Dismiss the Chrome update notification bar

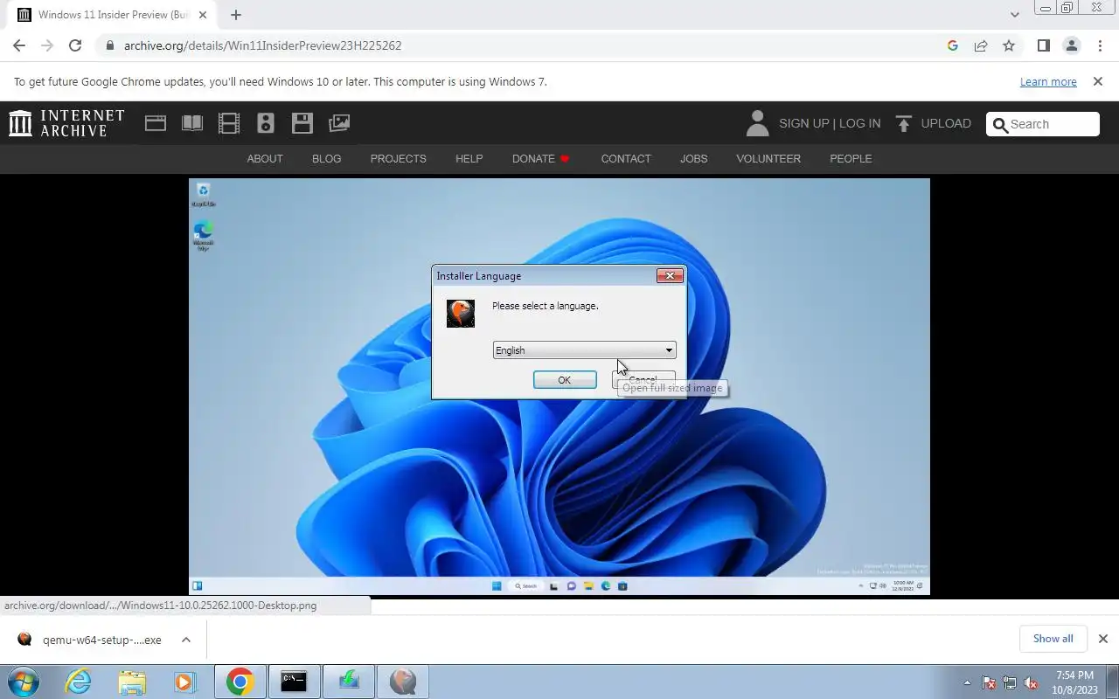1098,81
